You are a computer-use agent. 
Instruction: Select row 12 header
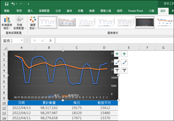(x=4, y=108)
